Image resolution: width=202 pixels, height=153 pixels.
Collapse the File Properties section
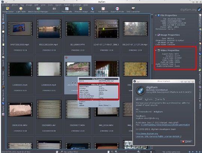click(x=156, y=15)
